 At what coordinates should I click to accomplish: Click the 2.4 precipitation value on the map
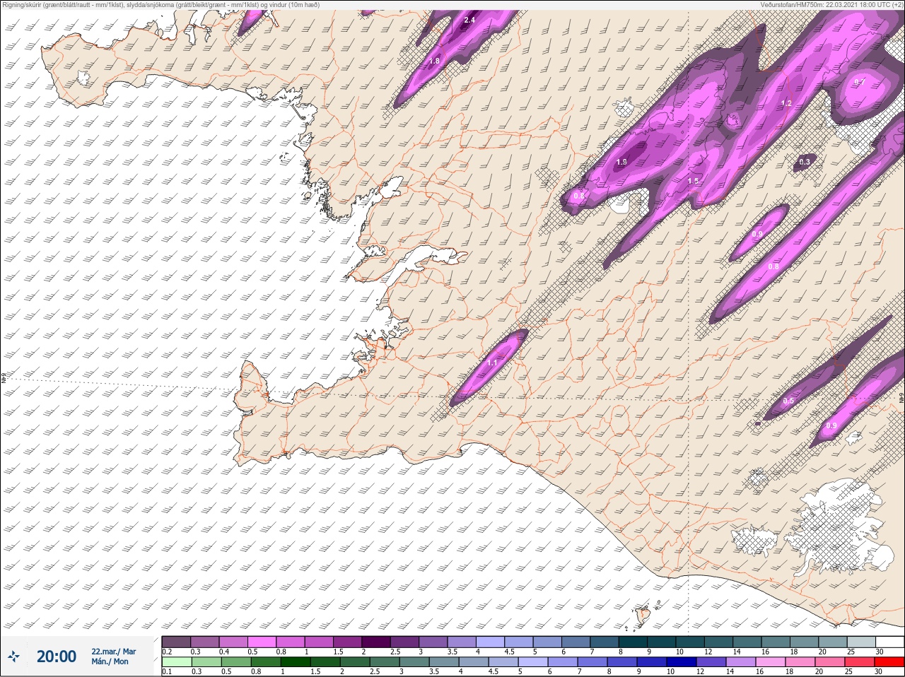[469, 20]
